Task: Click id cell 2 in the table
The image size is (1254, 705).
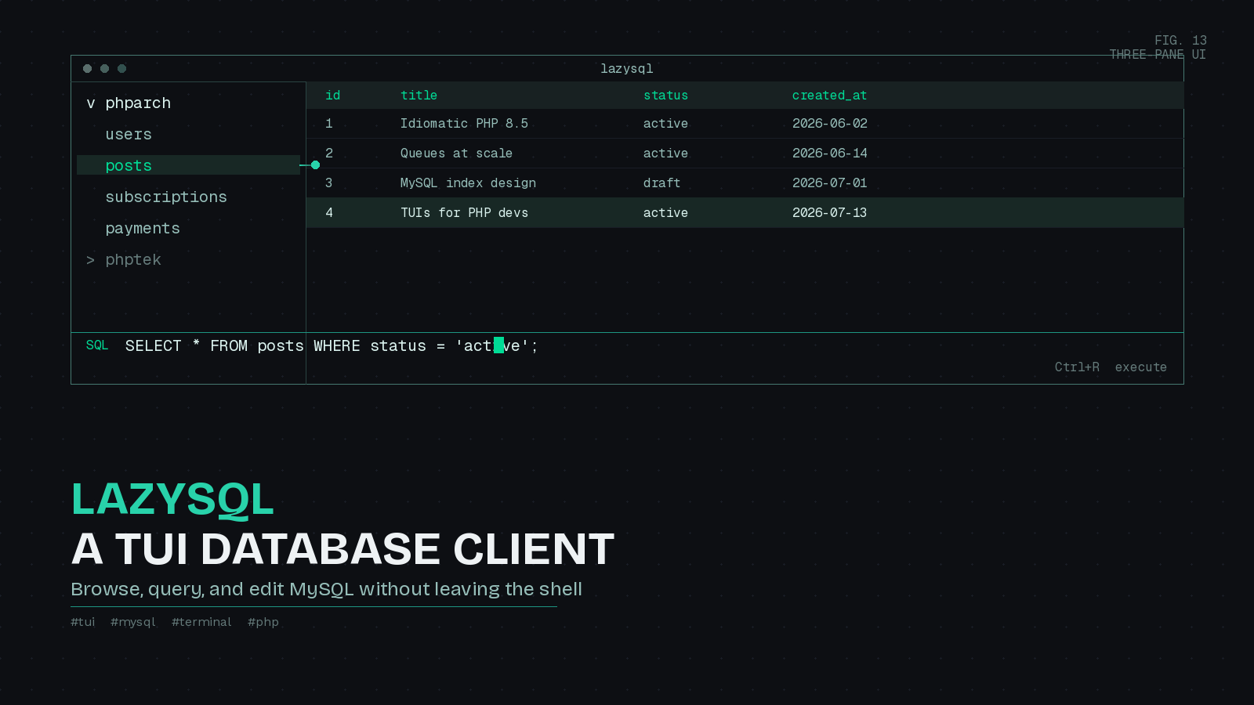Action: (x=329, y=154)
